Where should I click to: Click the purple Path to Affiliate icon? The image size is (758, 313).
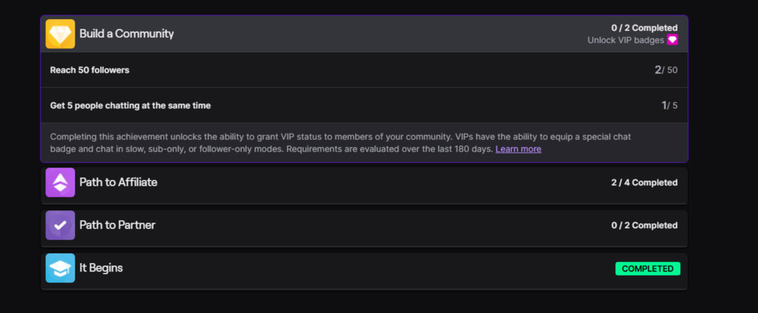(60, 182)
